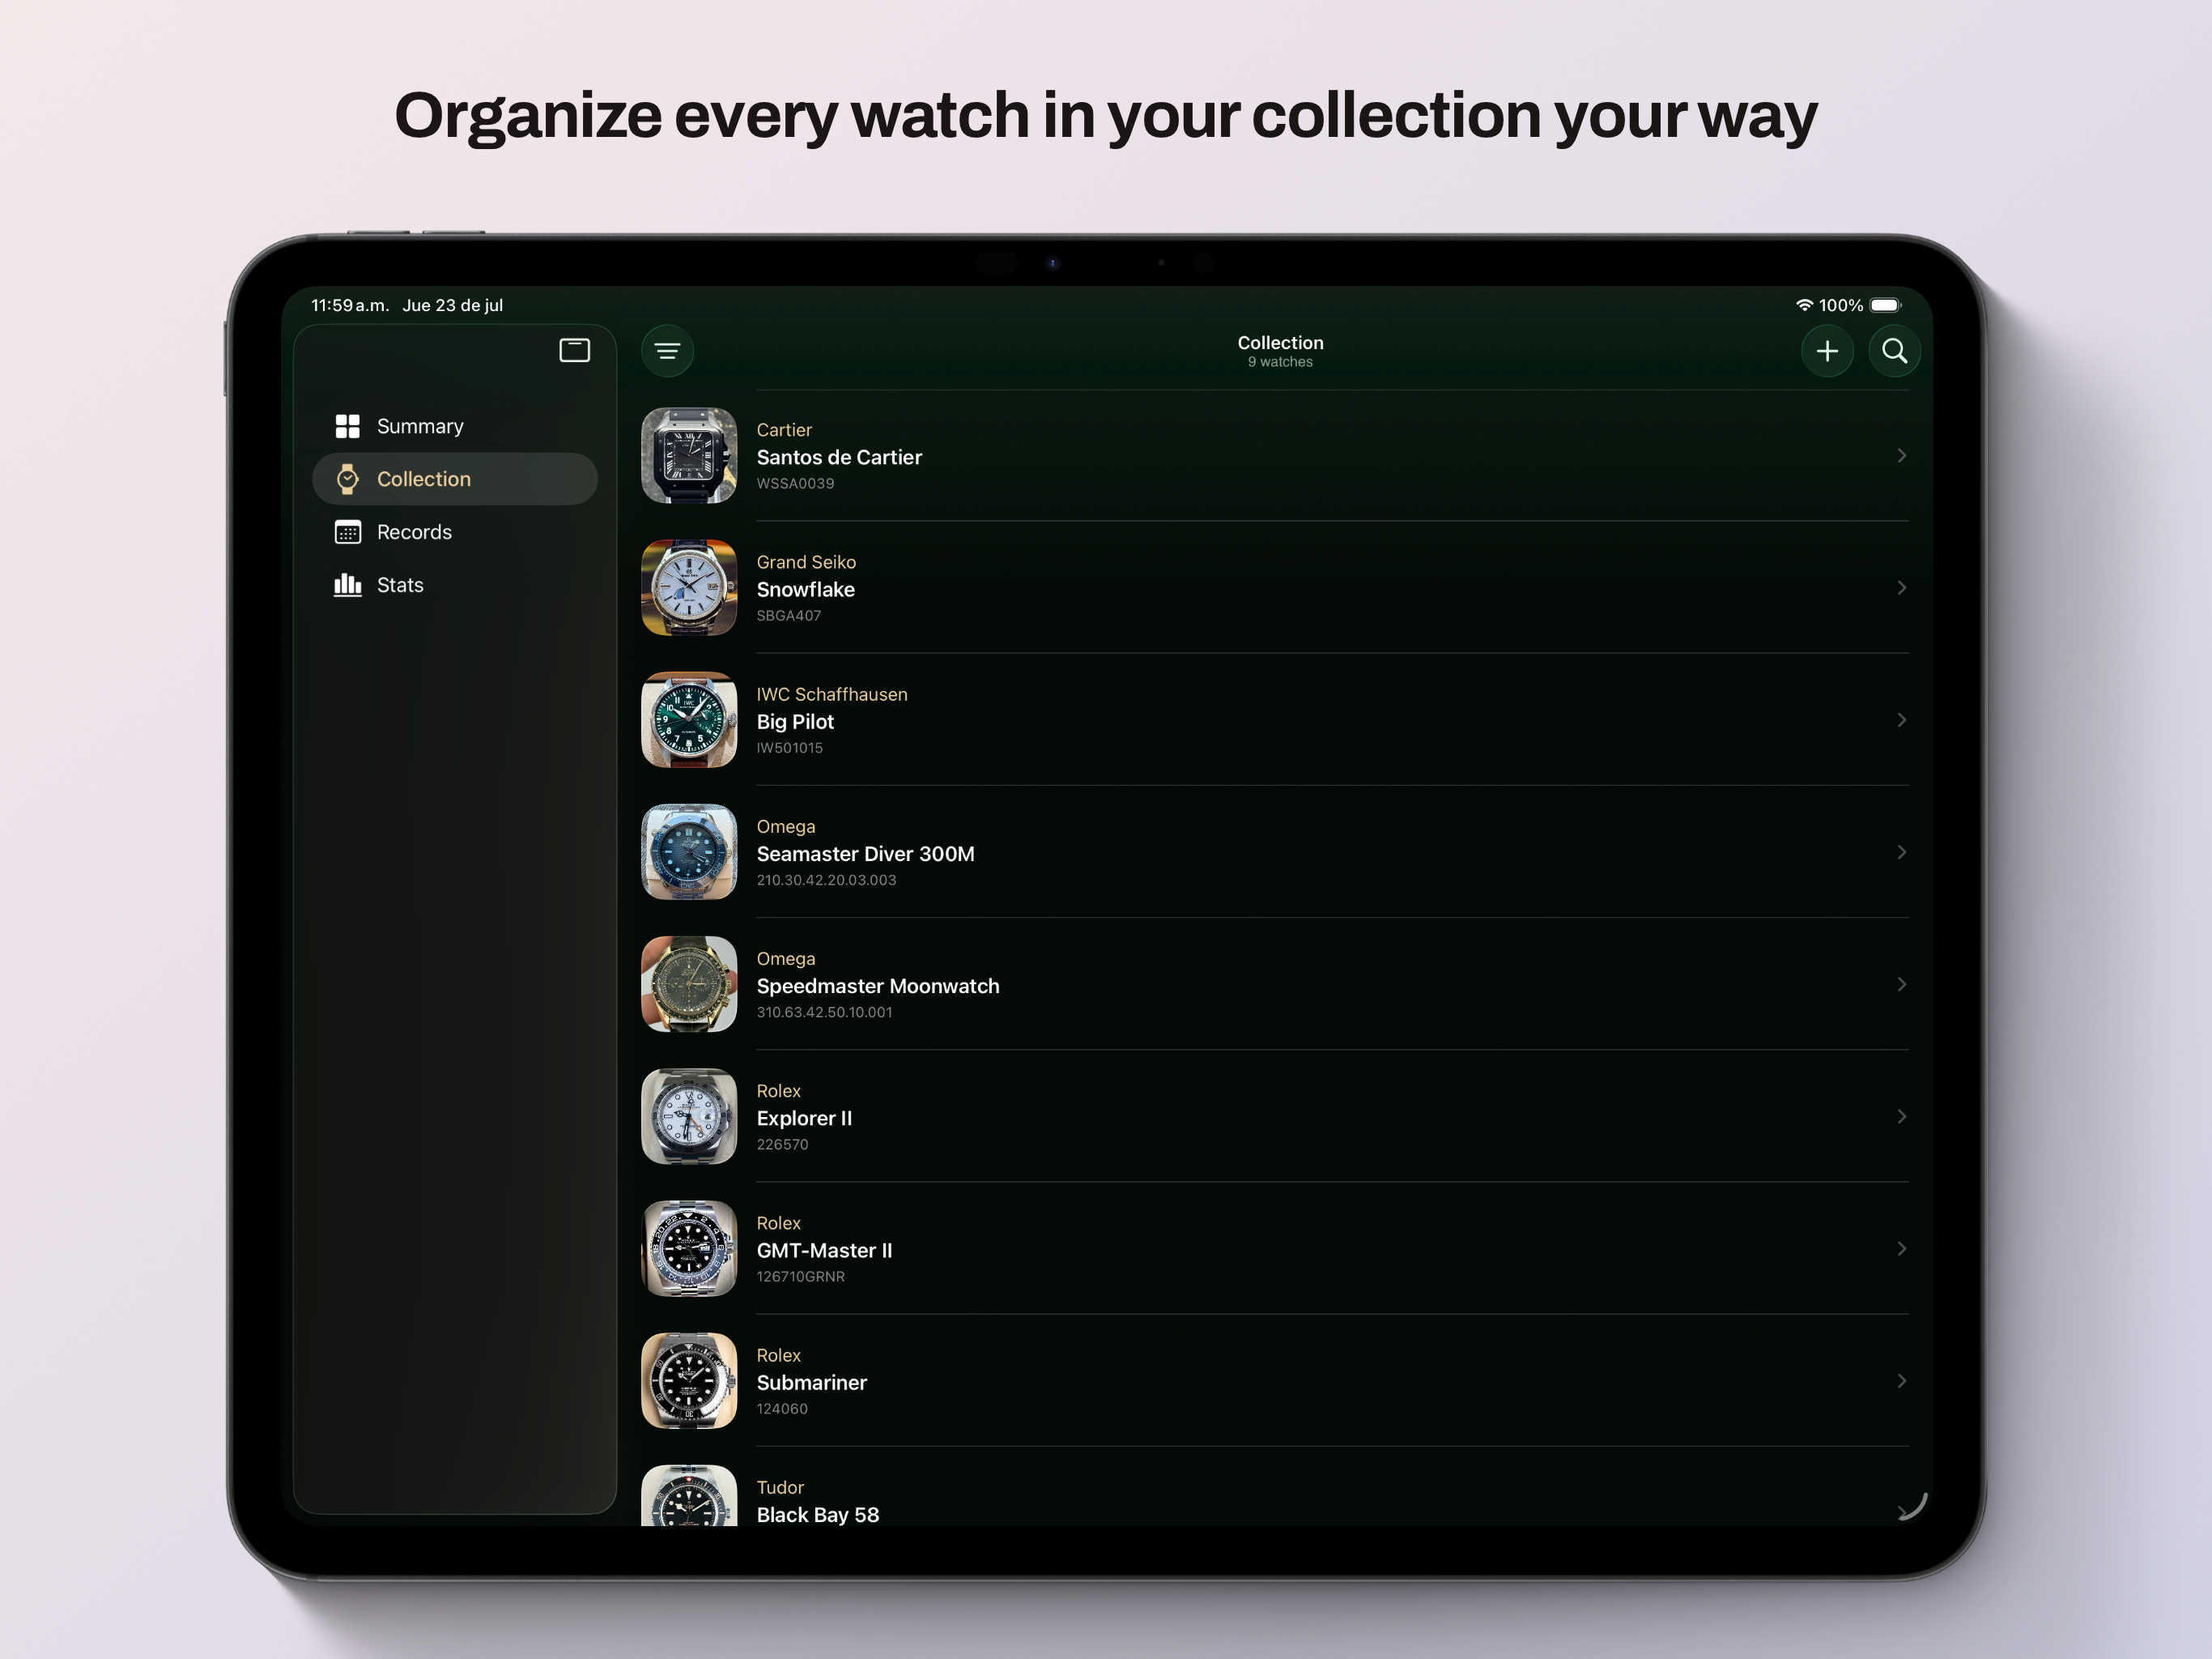This screenshot has width=2212, height=1659.
Task: Click the Summary grid icon
Action: click(x=347, y=426)
